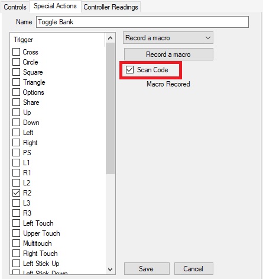
Task: Click the Record a macro button
Action: (x=168, y=54)
